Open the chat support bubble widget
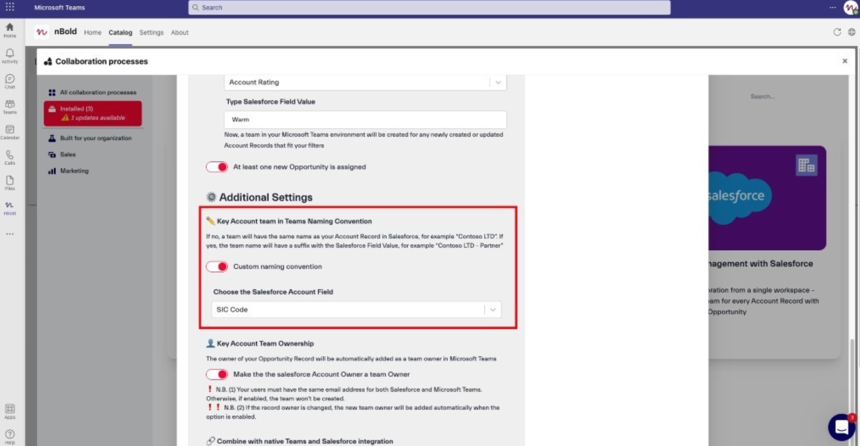Image resolution: width=860 pixels, height=446 pixels. (841, 427)
